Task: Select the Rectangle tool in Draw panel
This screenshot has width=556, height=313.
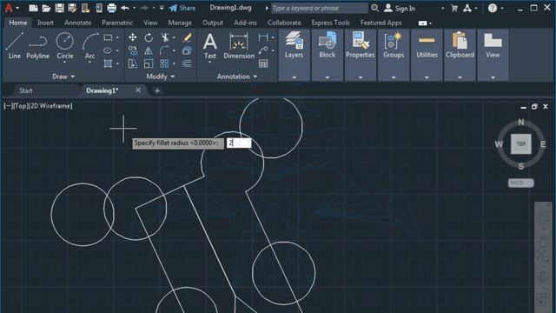Action: (x=108, y=37)
